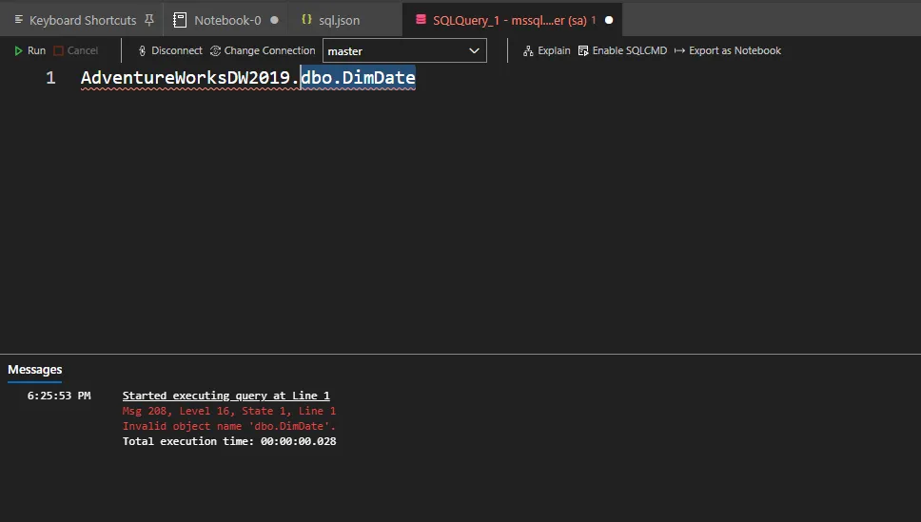Click the database icon on SQLQuery_1 tab
Screen dimensions: 921x522
421,19
